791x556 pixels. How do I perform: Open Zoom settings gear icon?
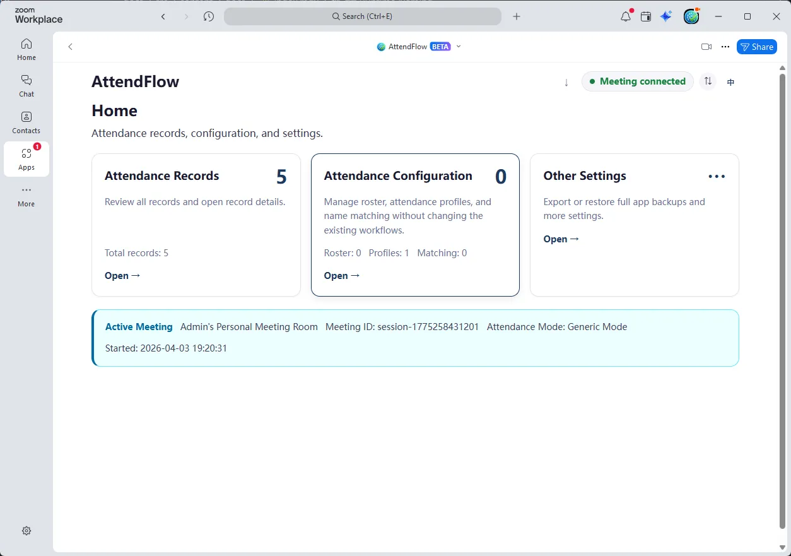(26, 531)
